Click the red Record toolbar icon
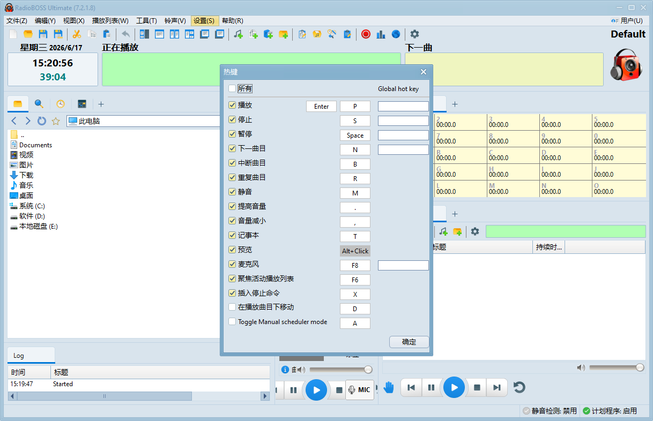This screenshot has height=421, width=653. click(x=366, y=34)
